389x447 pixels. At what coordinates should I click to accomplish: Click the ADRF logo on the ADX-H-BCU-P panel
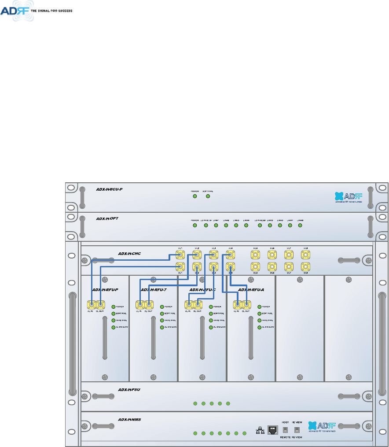(349, 197)
